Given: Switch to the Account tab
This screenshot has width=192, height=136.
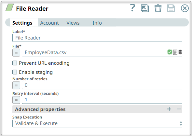Looking at the screenshot, I should 49,23.
